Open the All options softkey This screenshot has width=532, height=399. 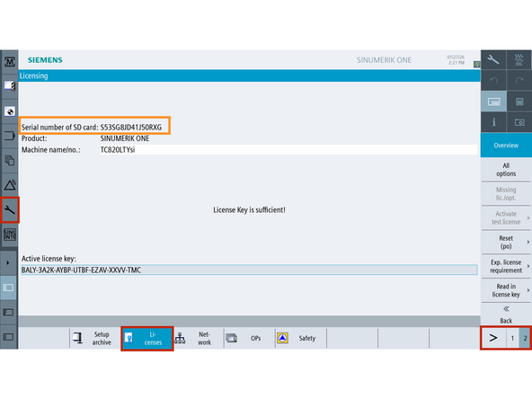click(506, 170)
